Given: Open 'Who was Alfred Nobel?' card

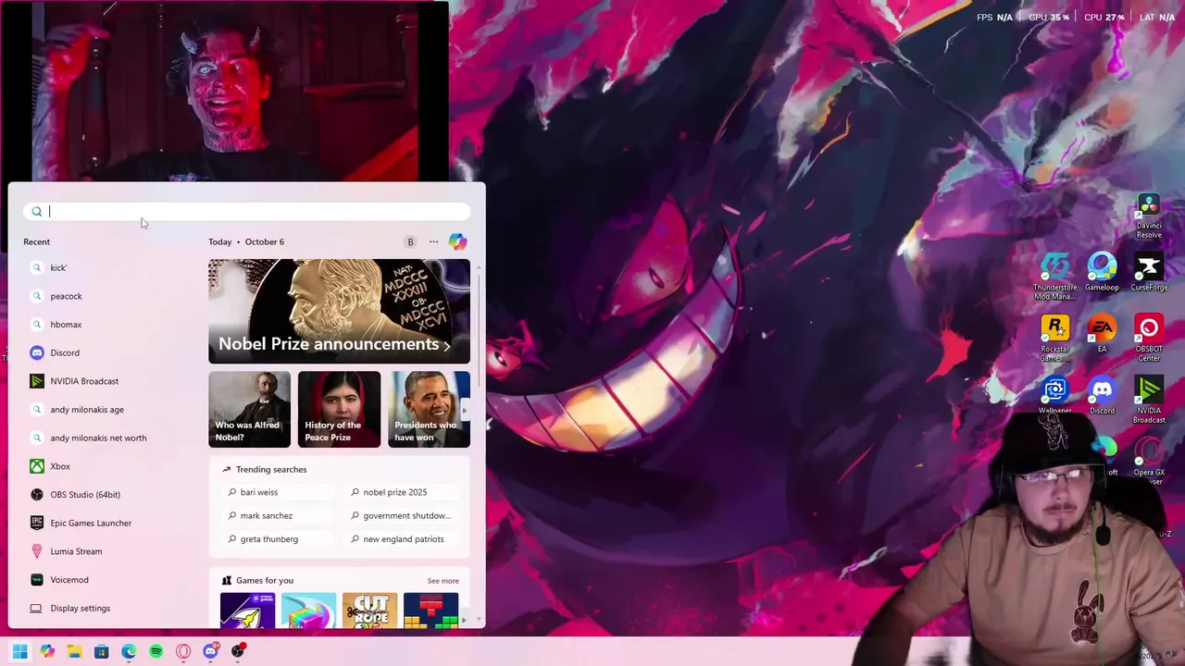Looking at the screenshot, I should click(249, 409).
